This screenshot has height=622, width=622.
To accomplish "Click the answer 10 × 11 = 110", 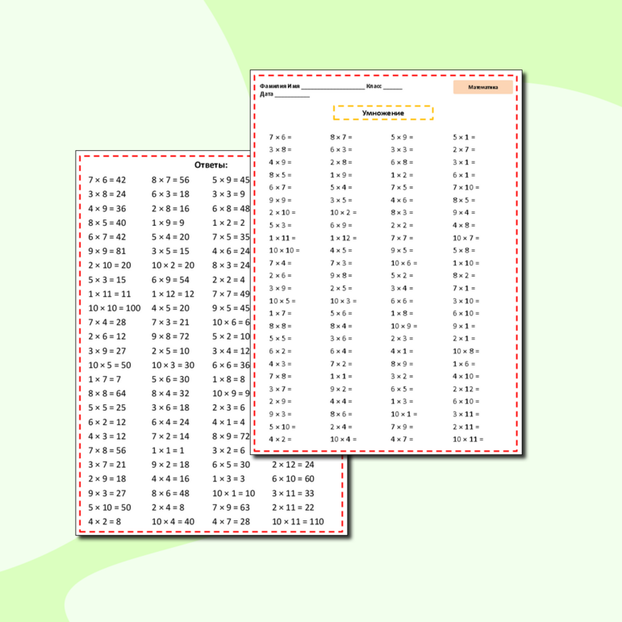I will 297,522.
